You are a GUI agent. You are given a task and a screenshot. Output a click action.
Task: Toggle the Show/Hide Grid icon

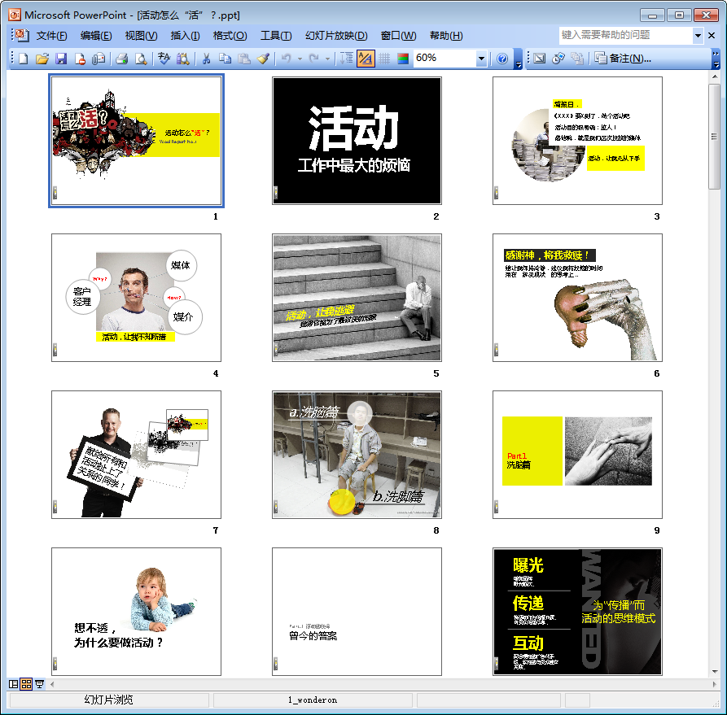[384, 59]
